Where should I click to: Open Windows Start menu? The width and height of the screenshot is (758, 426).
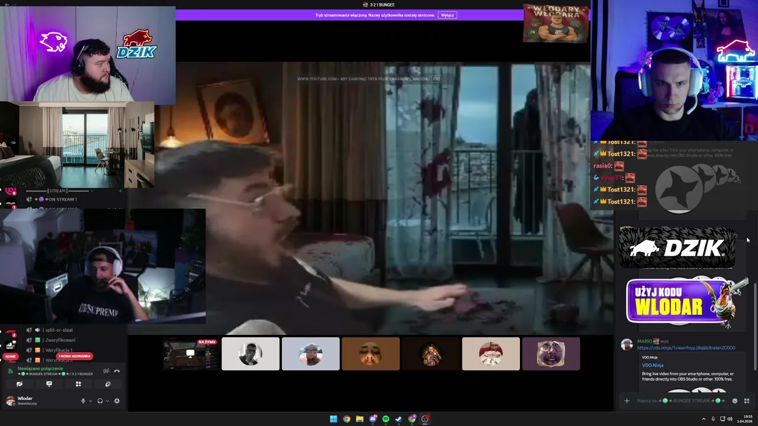tap(333, 419)
